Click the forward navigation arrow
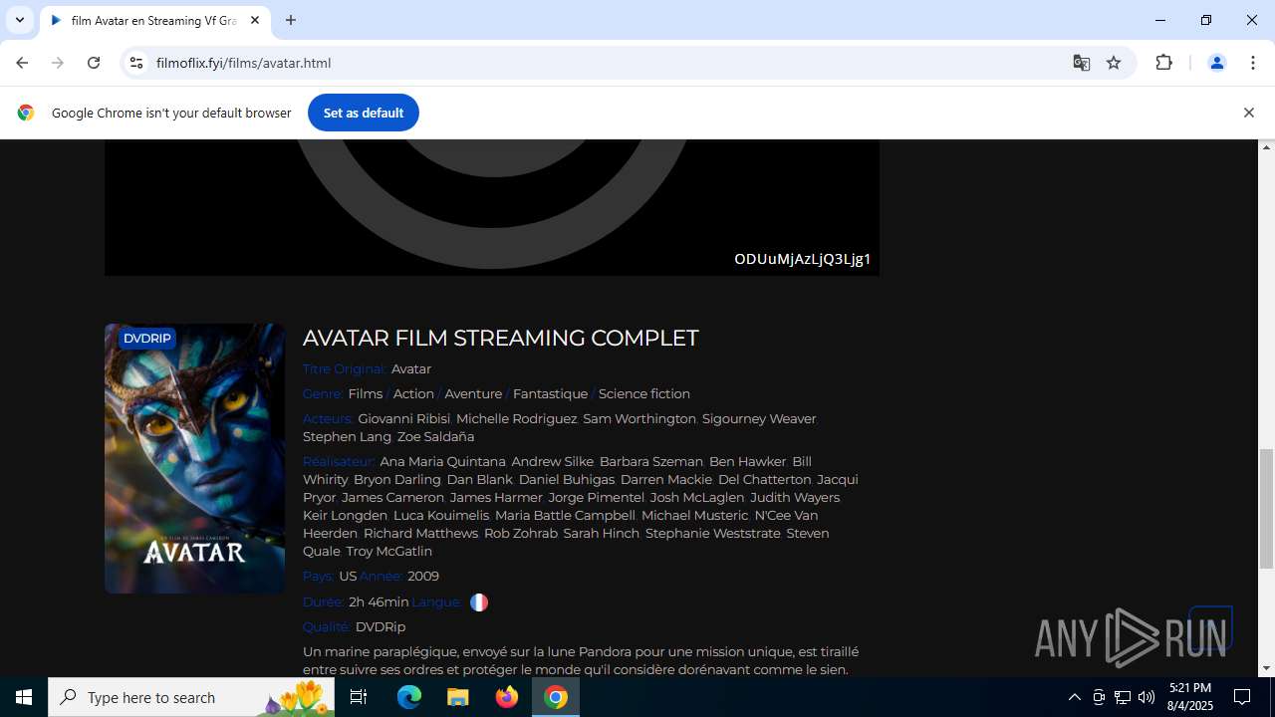This screenshot has width=1275, height=717. (x=58, y=63)
